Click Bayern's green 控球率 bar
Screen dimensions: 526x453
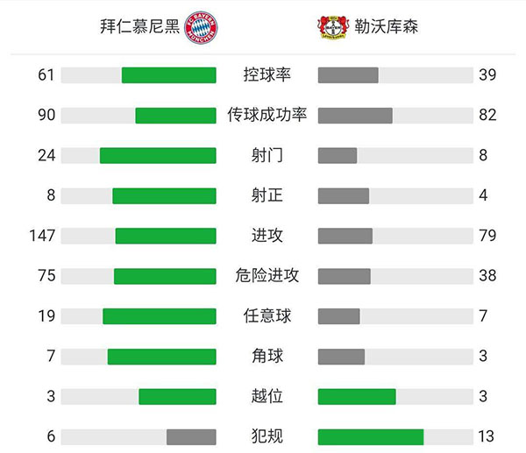pos(168,75)
